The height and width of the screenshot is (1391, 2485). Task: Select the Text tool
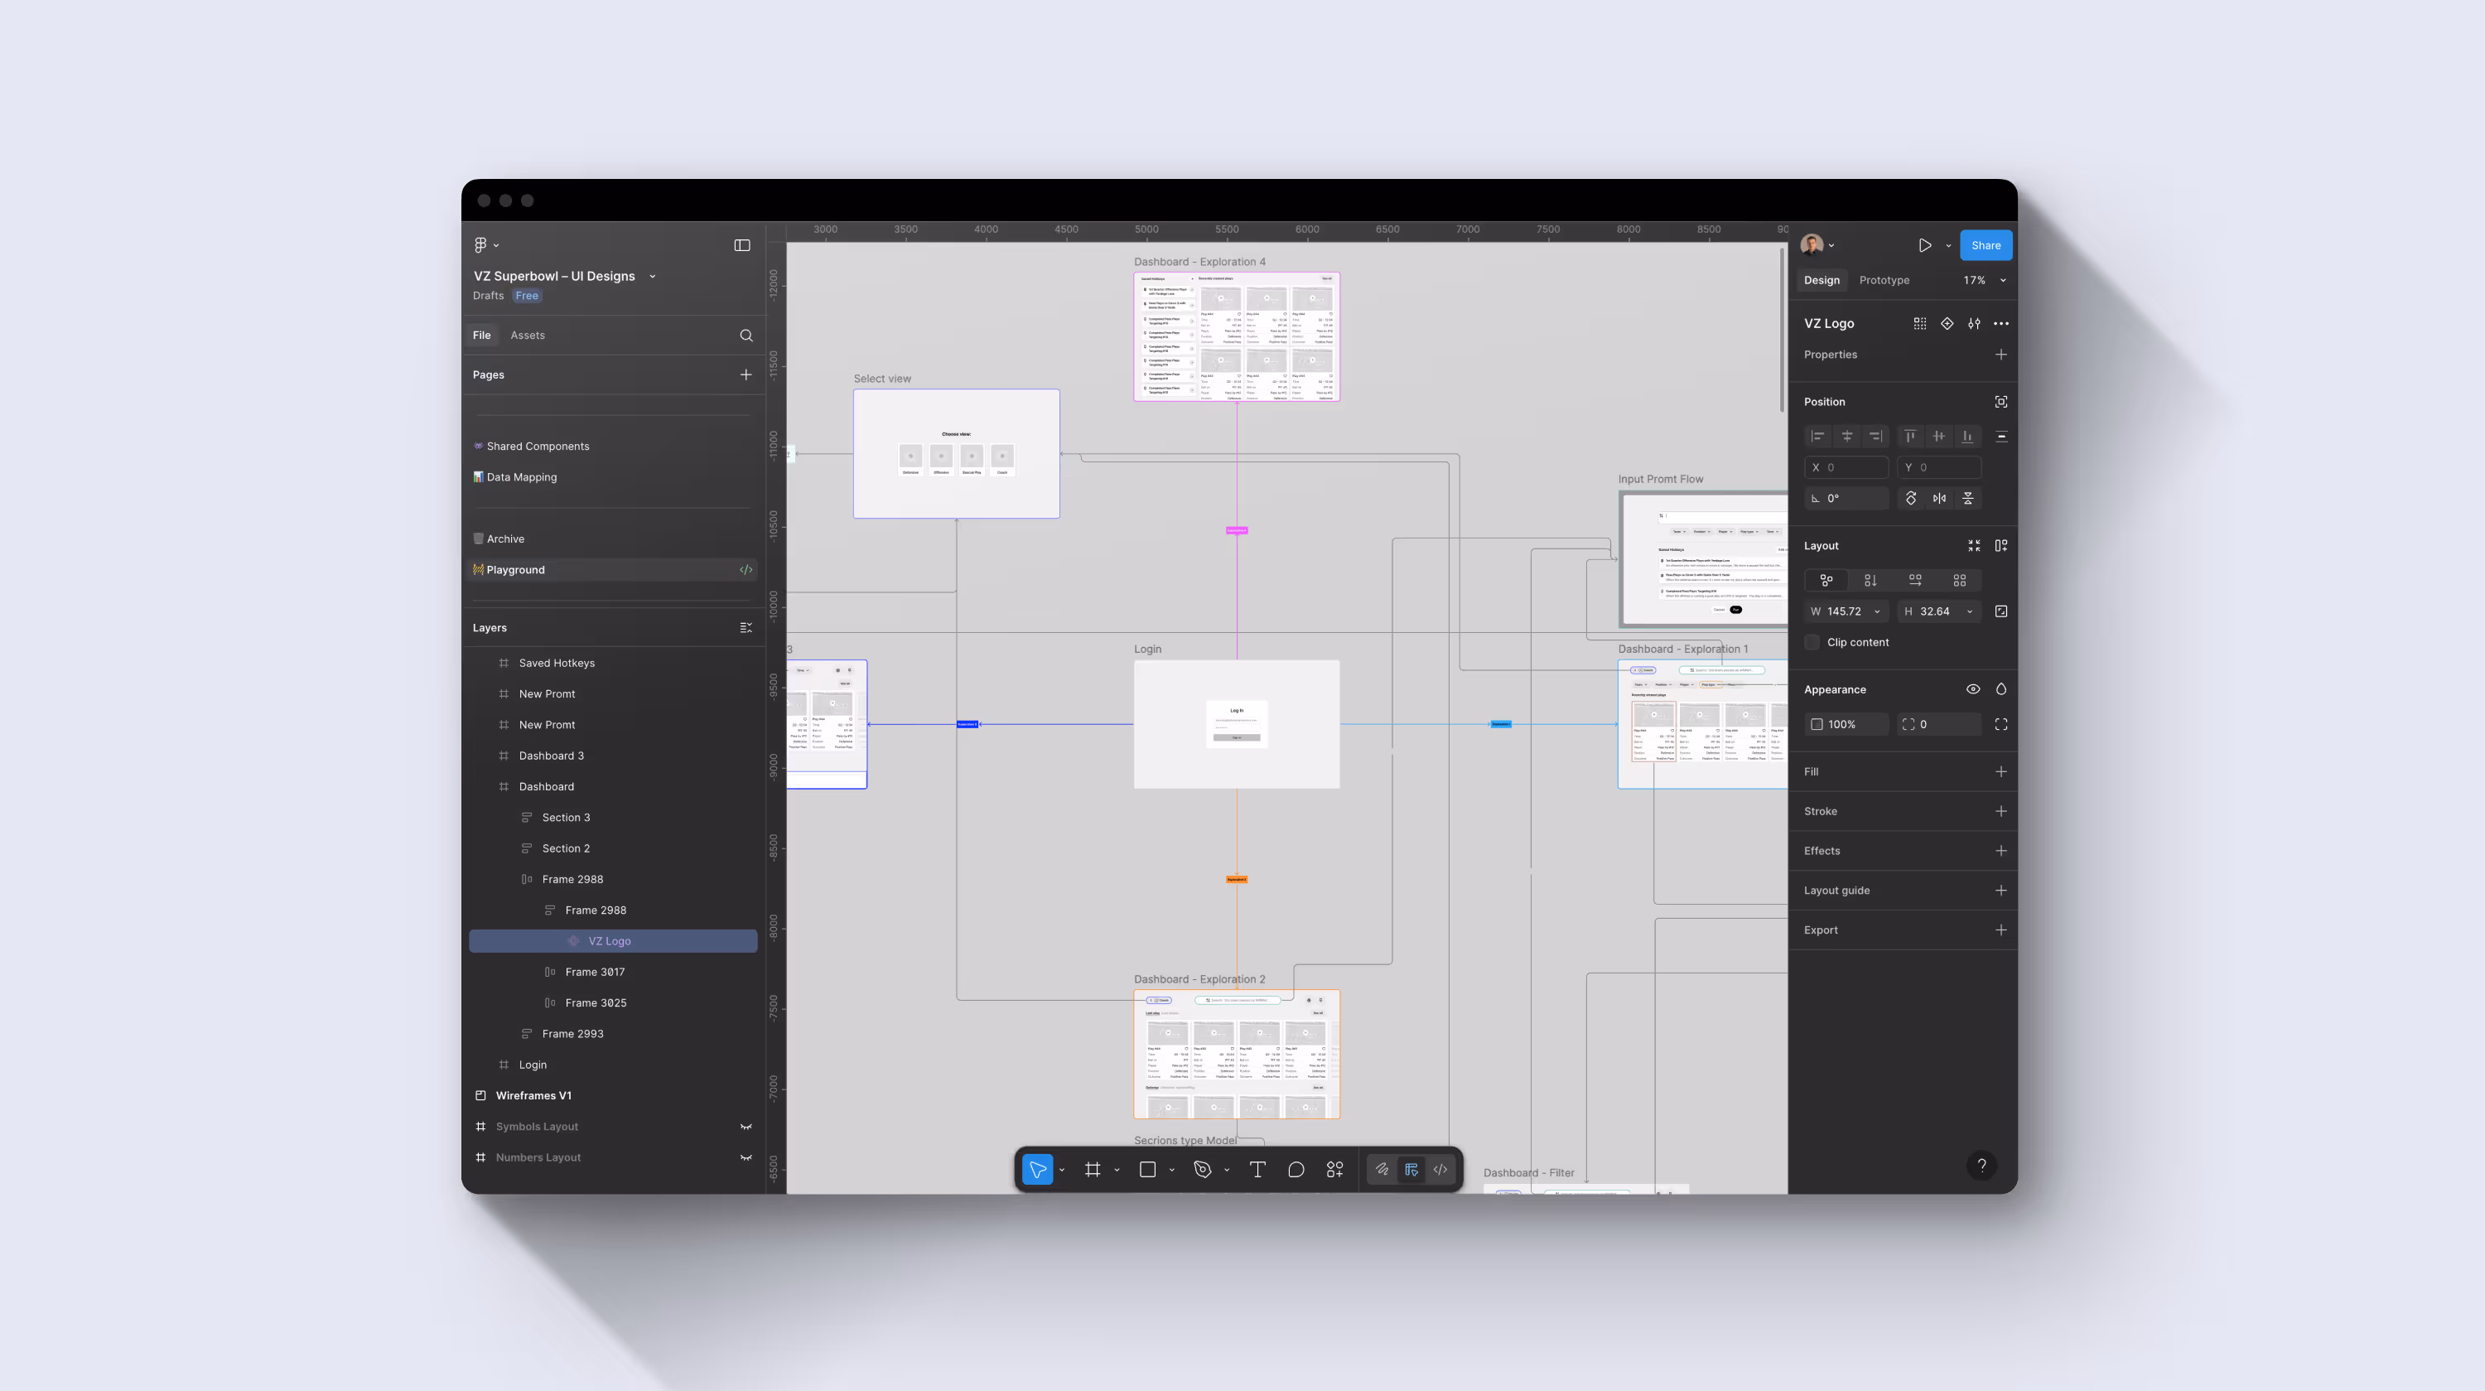coord(1257,1169)
